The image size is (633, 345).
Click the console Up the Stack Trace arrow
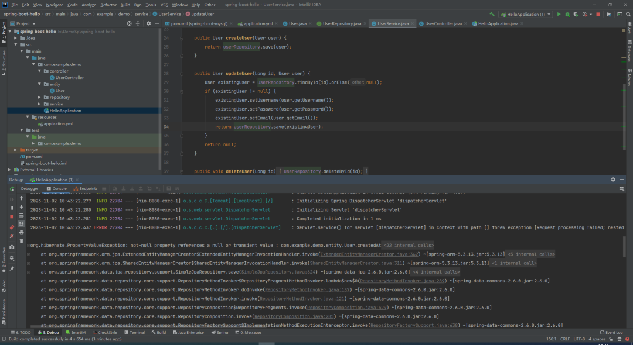[x=22, y=198]
